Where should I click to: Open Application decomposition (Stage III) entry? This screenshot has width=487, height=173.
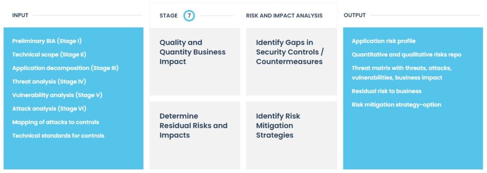pos(65,68)
